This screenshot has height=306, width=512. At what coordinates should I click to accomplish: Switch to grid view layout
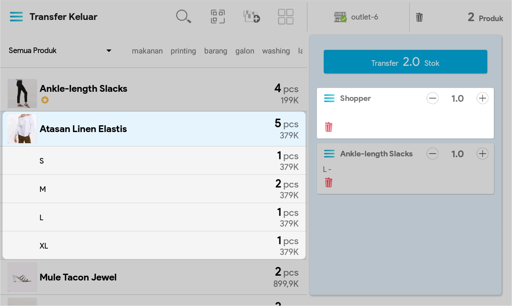286,17
